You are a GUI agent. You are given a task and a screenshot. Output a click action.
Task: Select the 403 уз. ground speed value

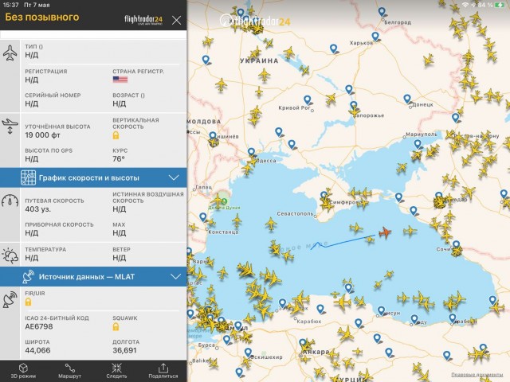pos(37,209)
